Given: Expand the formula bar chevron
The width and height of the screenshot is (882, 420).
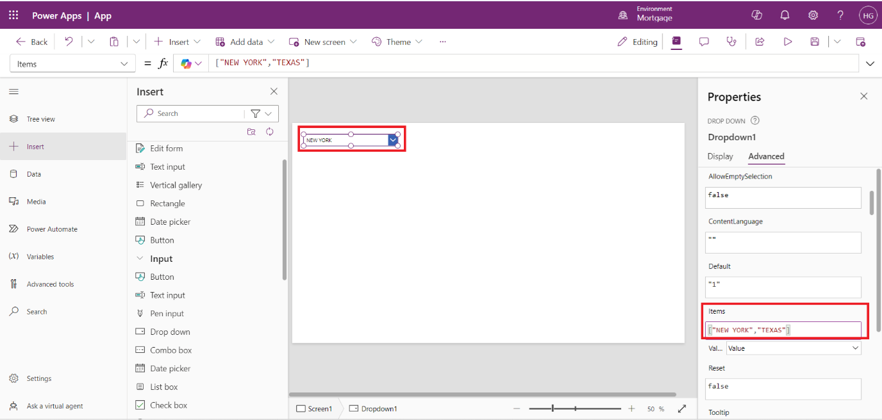Looking at the screenshot, I should click(x=870, y=63).
